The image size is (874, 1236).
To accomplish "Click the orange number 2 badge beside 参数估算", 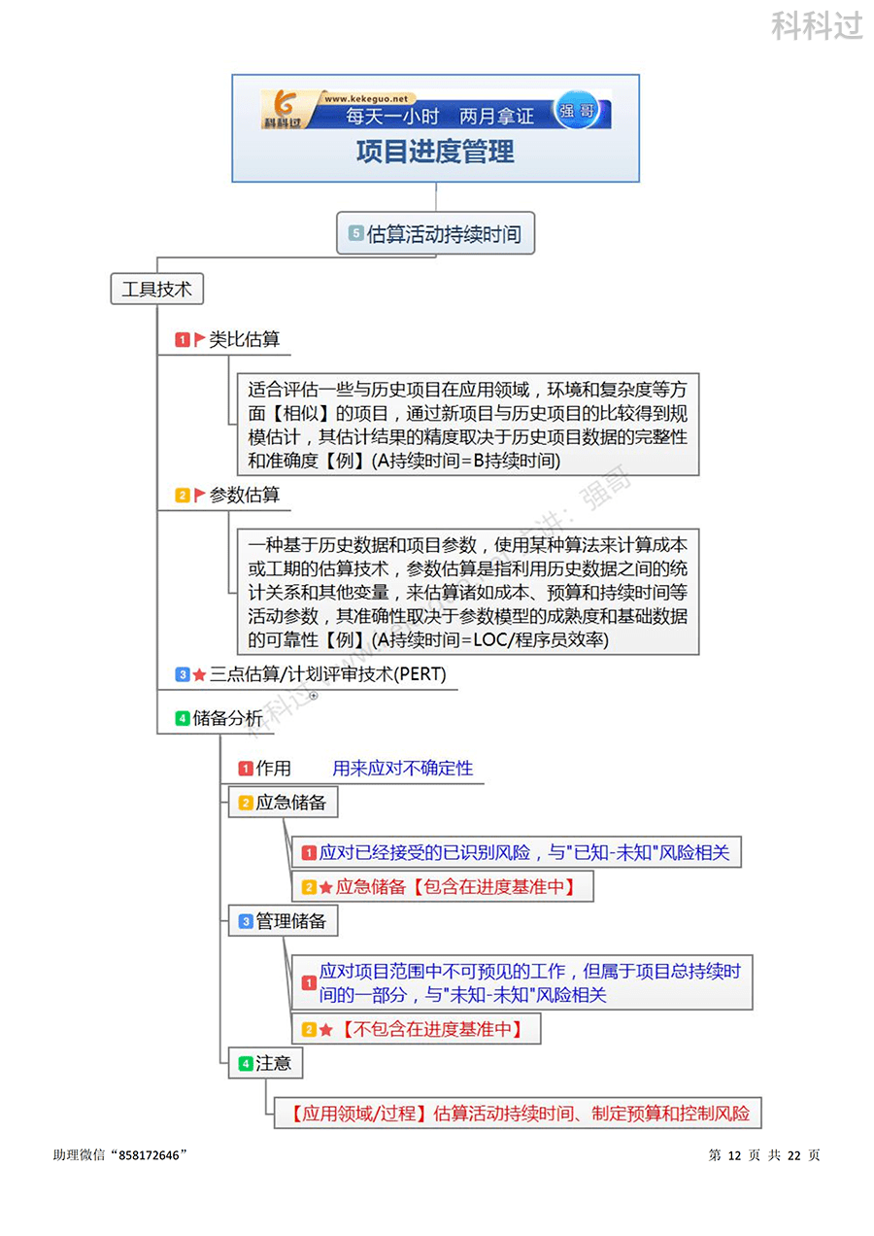I will 182,495.
